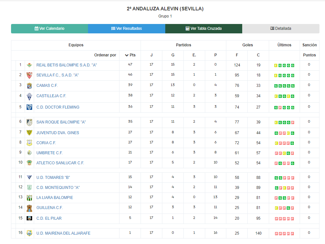The width and height of the screenshot is (325, 244).
Task: Click the list icon in Ver Resultados
Action: pyautogui.click(x=113, y=29)
